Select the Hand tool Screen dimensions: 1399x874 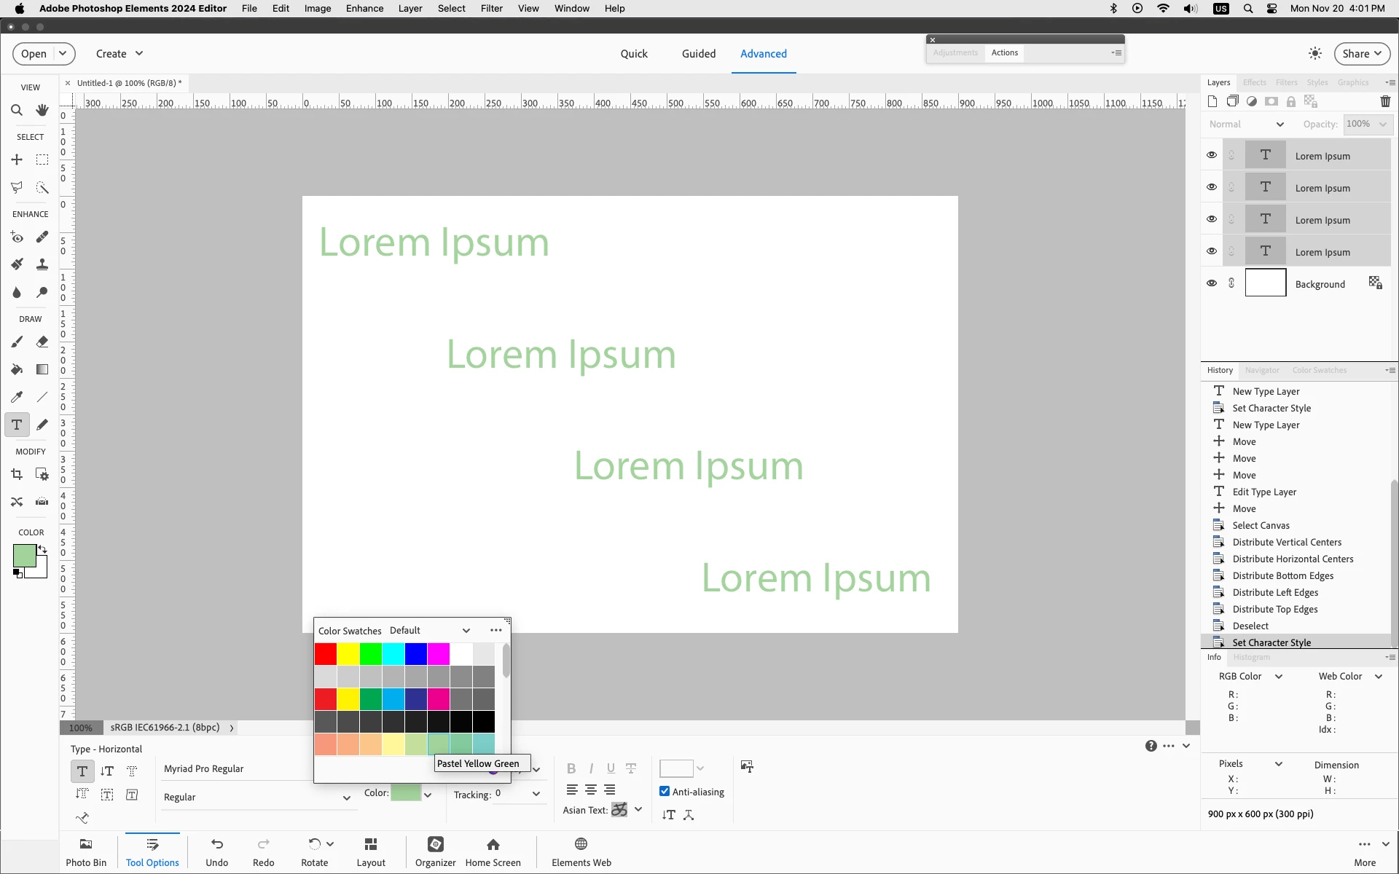coord(42,110)
